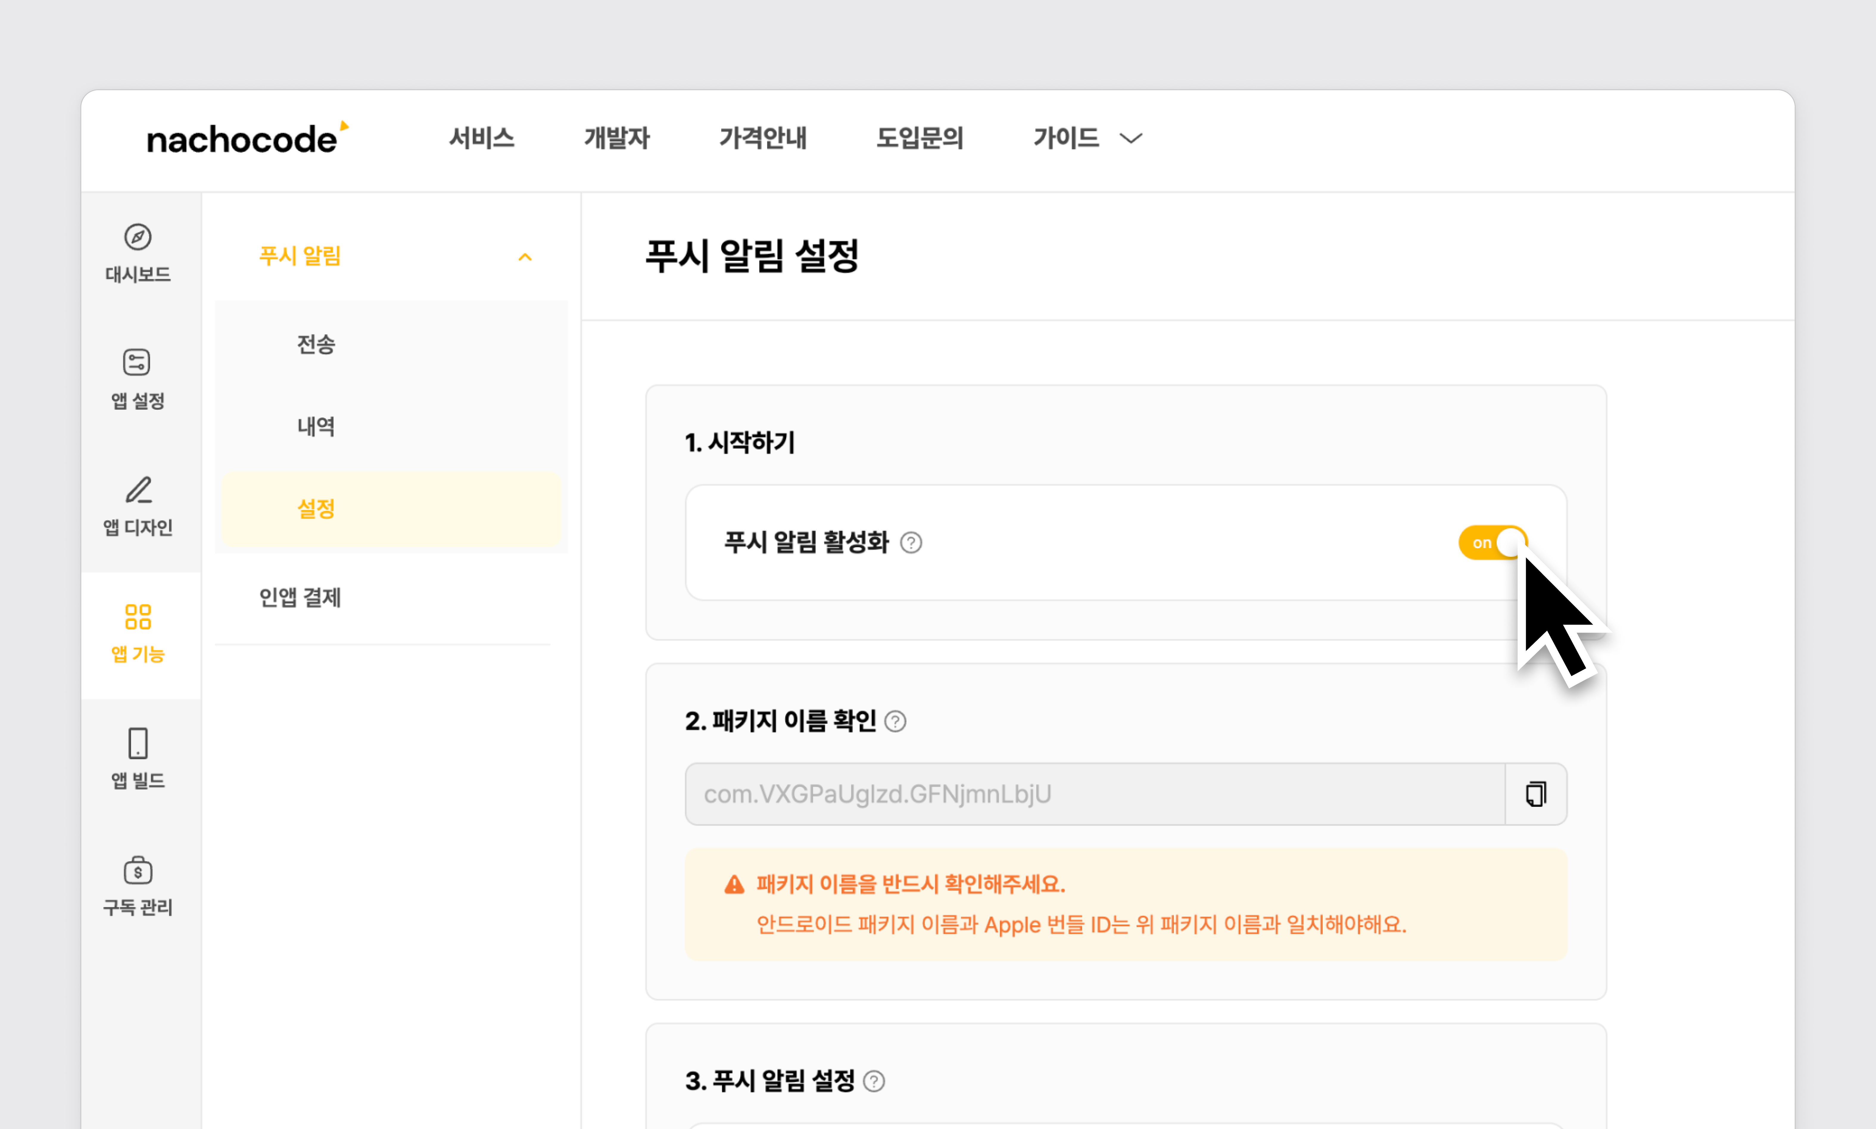
Task: Click help icon beside 3. 푸시 알림 설정
Action: (x=874, y=1081)
